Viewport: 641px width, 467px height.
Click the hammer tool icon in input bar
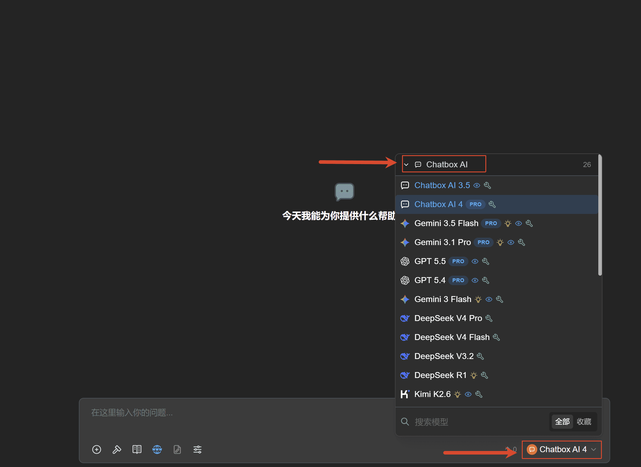117,449
